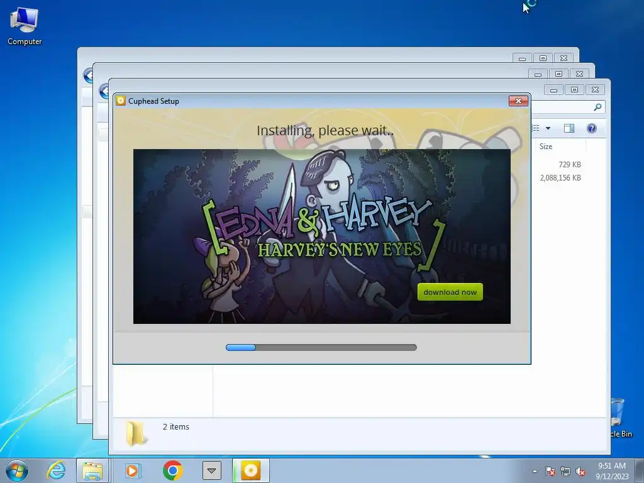Click the installation progress bar
Screen dimensions: 644x483
click(321, 347)
